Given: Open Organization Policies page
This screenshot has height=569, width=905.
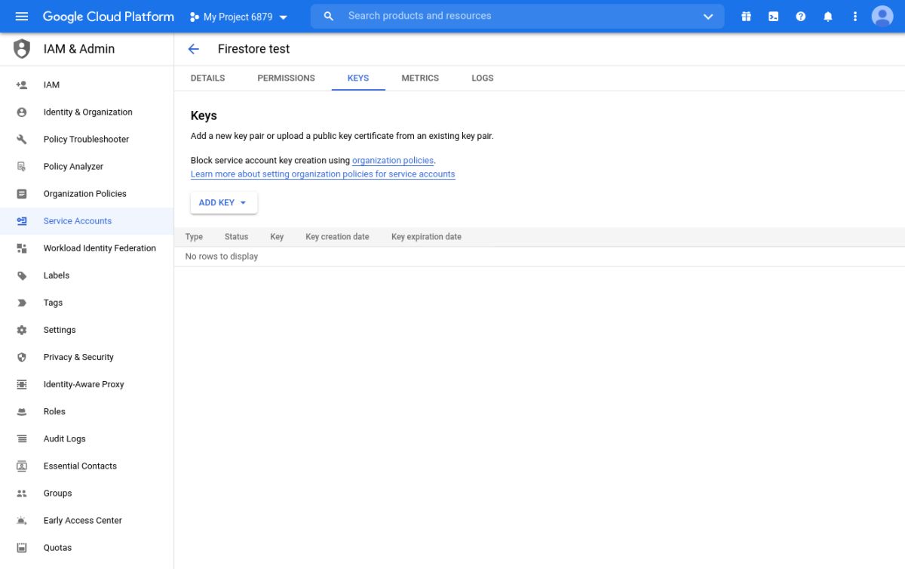Looking at the screenshot, I should pyautogui.click(x=87, y=194).
